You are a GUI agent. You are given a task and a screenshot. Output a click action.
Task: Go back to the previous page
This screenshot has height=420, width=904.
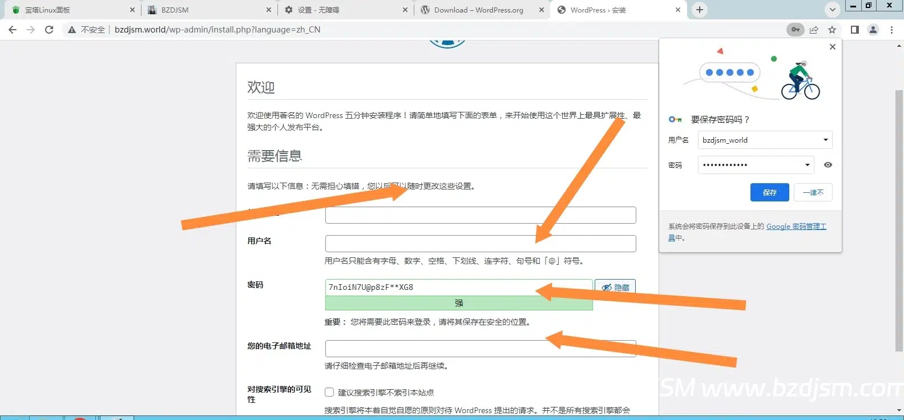click(13, 30)
